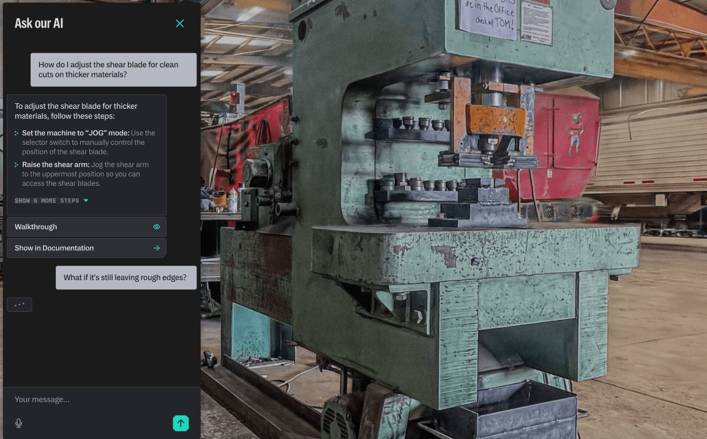
Task: Select the rough edges follow-up message
Action: pos(125,278)
